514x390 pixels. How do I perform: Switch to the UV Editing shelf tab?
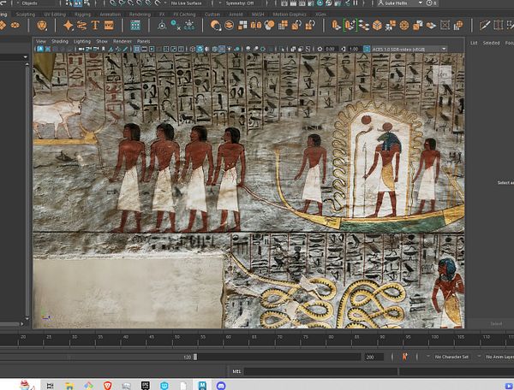click(54, 14)
